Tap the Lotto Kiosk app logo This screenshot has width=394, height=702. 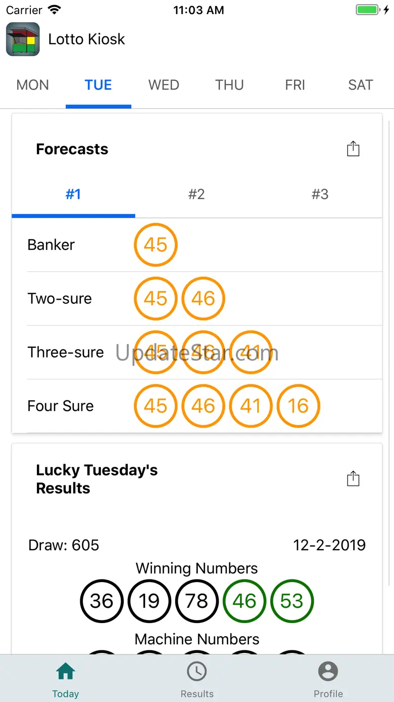tap(23, 39)
